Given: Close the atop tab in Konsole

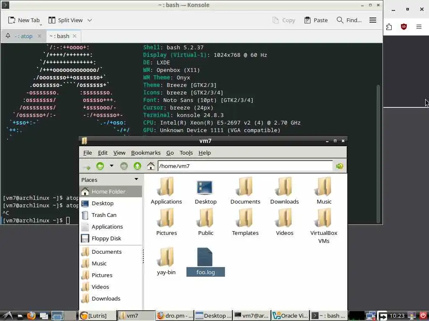Looking at the screenshot, I should (39, 36).
